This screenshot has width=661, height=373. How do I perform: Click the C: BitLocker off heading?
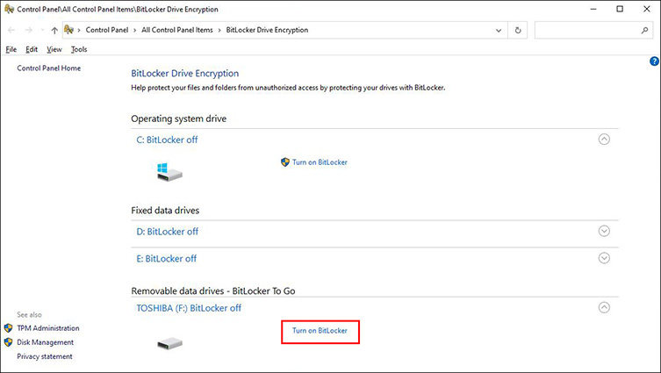(167, 140)
